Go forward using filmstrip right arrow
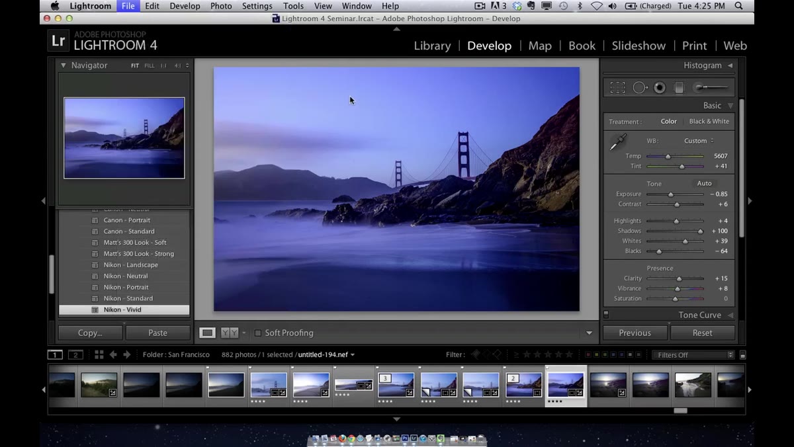Viewport: 794px width, 447px height. click(127, 355)
